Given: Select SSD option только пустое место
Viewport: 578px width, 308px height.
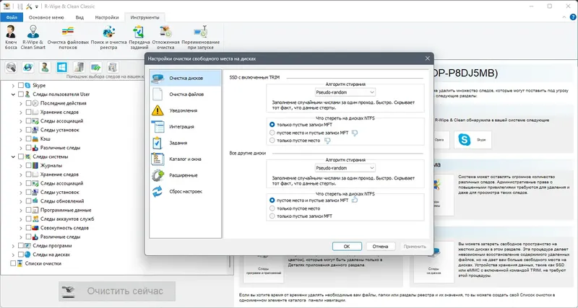Looking at the screenshot, I should [x=272, y=140].
